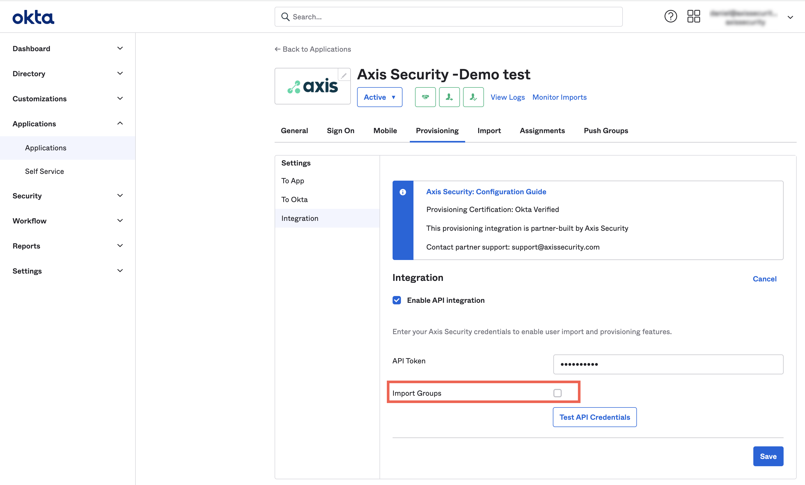Click the Axis application logo
The image size is (805, 485).
[312, 87]
